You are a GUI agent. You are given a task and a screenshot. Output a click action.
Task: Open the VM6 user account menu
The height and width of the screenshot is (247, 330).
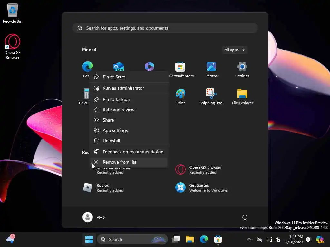(94, 217)
